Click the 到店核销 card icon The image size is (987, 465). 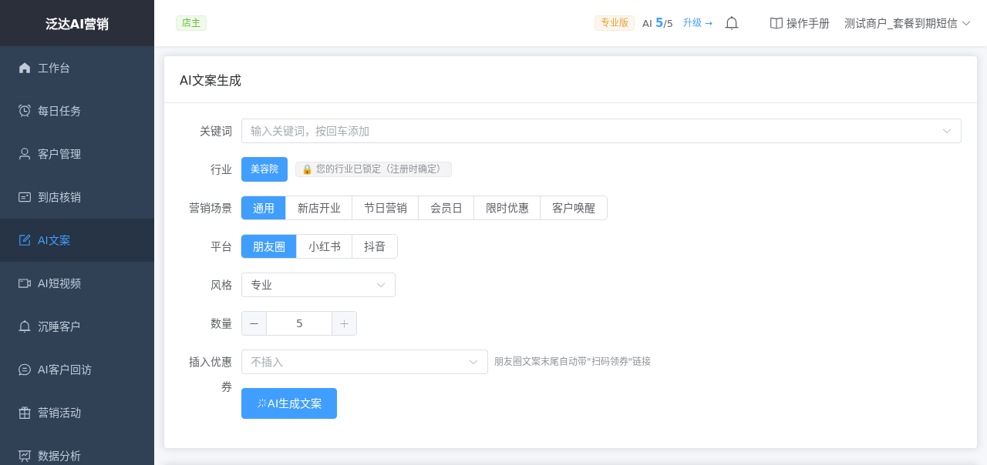pyautogui.click(x=25, y=197)
